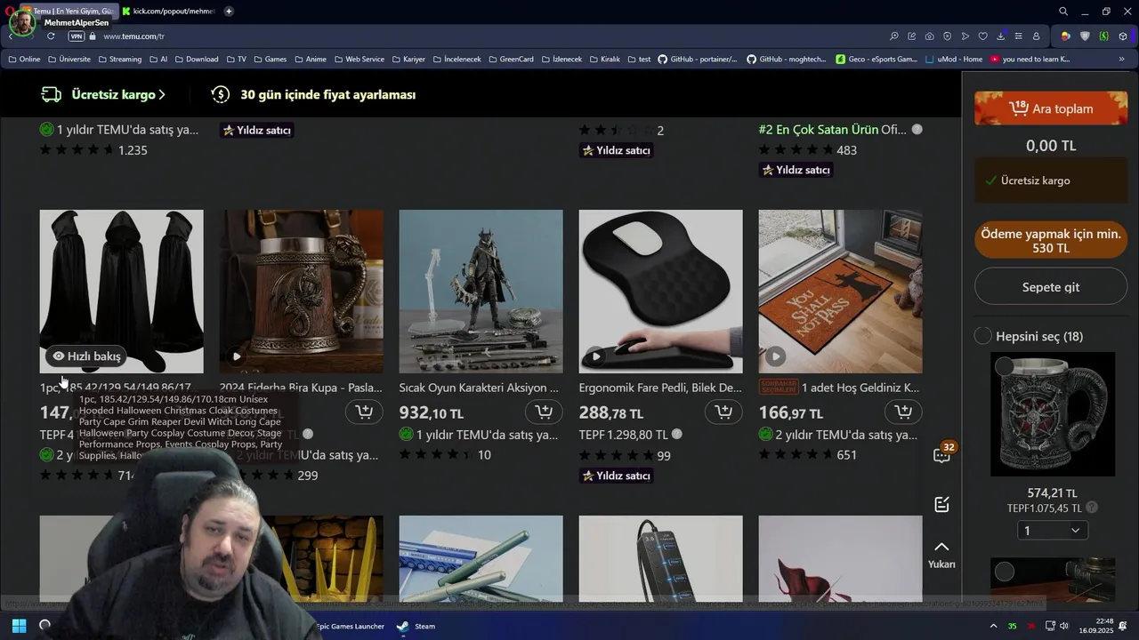The width and height of the screenshot is (1139, 640).
Task: Open 30 gün içinde fiyat ayarlaması info
Action: 313,94
